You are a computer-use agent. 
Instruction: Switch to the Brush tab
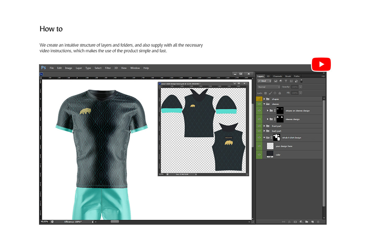point(288,76)
